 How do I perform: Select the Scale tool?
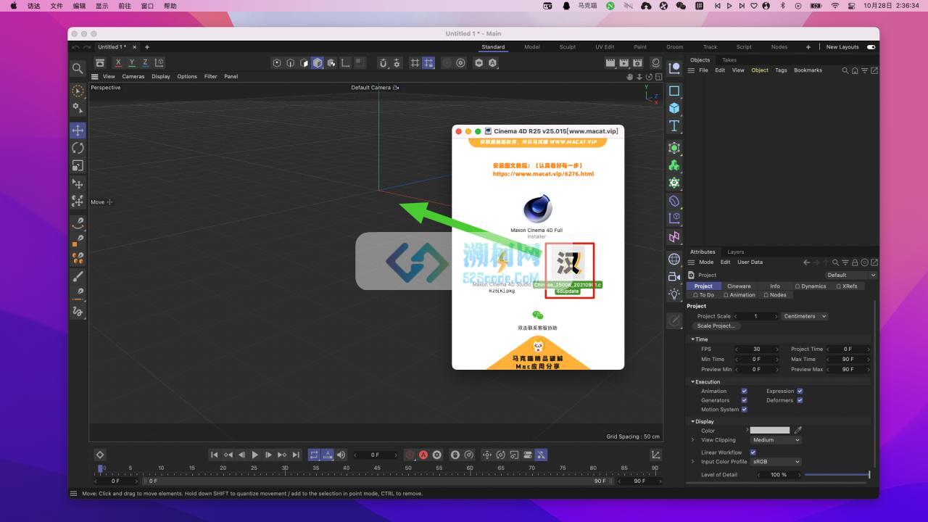[x=78, y=165]
